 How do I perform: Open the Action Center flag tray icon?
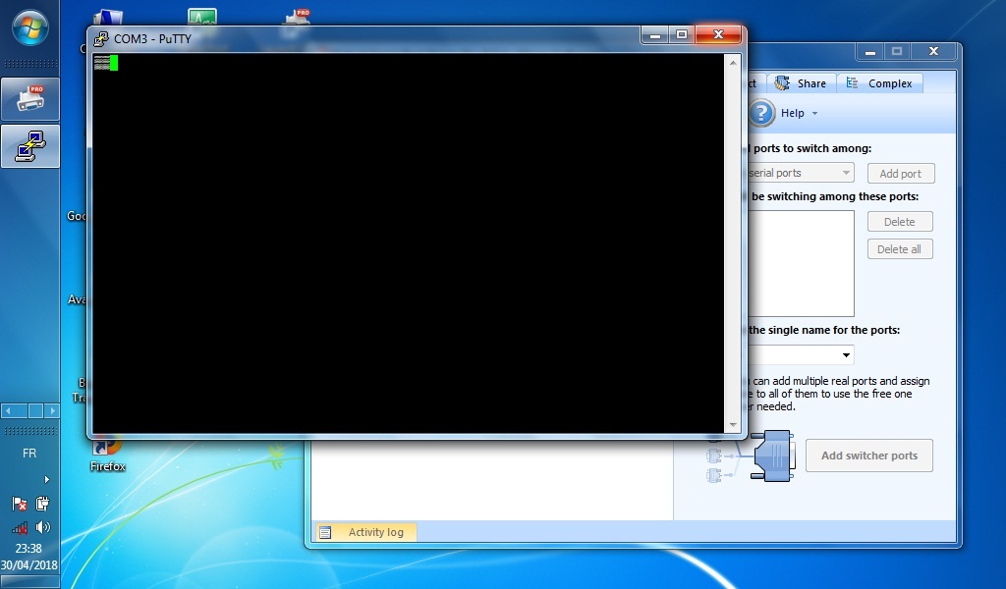[x=20, y=504]
